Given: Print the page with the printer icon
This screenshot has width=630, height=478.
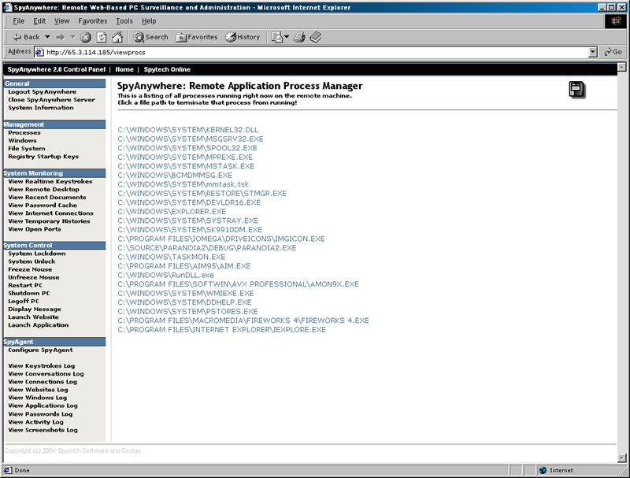Looking at the screenshot, I should pyautogui.click(x=299, y=37).
